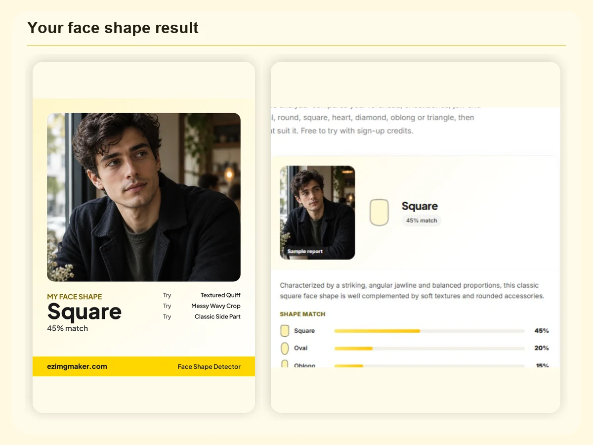Select the Oval shape icon in Shape Match

coord(285,348)
